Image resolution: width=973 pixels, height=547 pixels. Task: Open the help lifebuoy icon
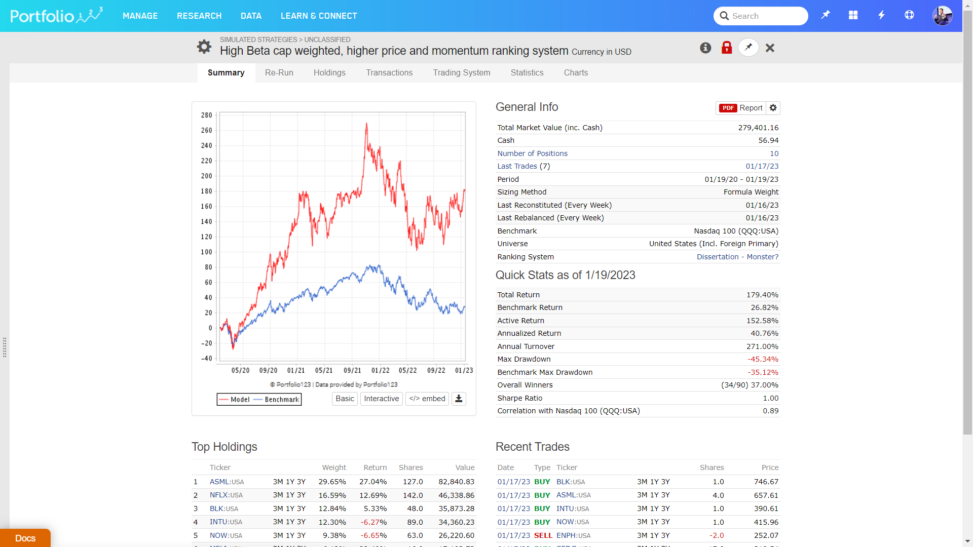(x=909, y=15)
